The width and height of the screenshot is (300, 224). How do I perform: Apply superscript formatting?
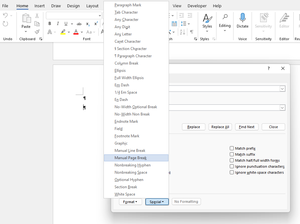point(96,23)
